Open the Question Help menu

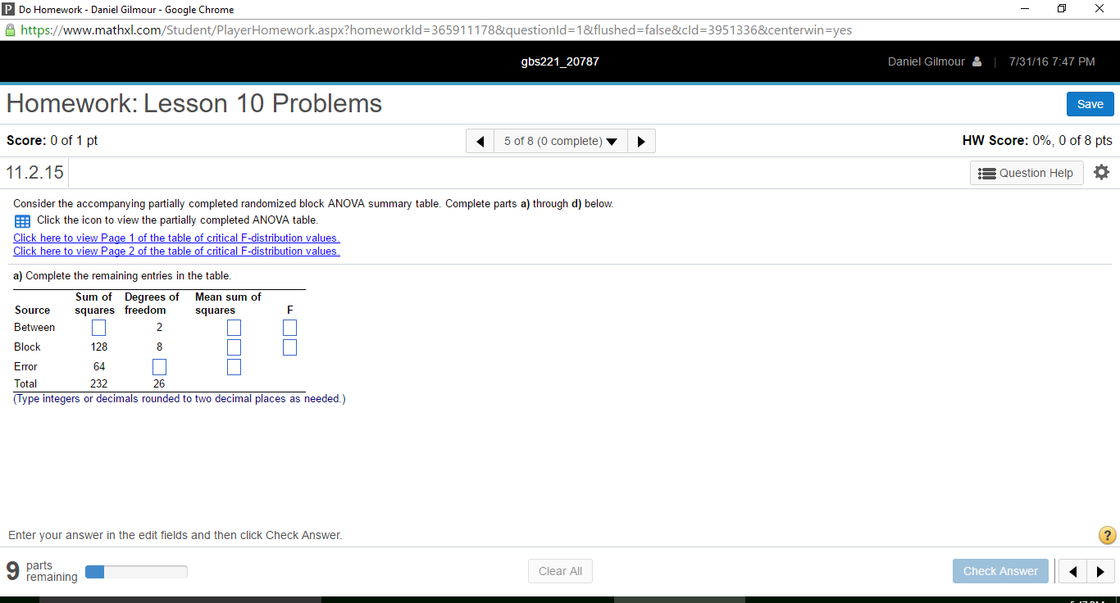[x=1027, y=172]
